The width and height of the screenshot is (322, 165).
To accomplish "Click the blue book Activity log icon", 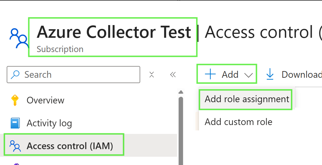I will tap(15, 123).
